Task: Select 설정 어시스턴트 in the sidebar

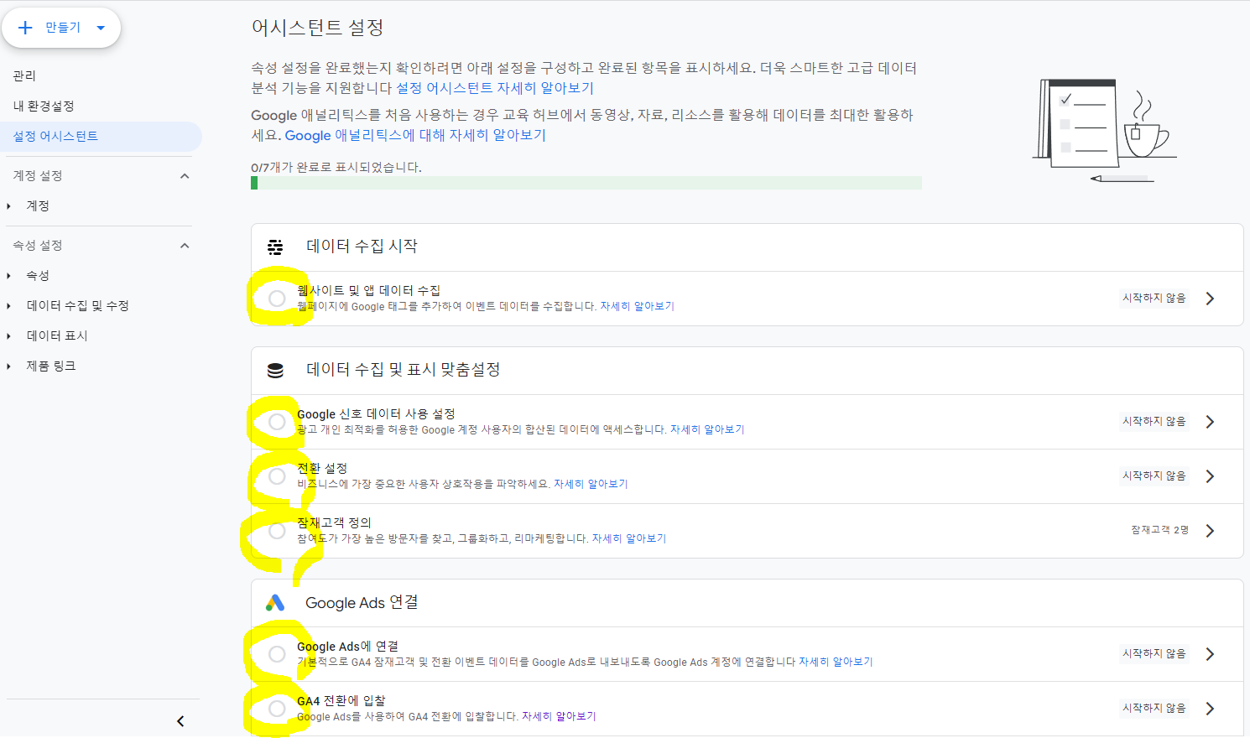Action: click(x=55, y=137)
